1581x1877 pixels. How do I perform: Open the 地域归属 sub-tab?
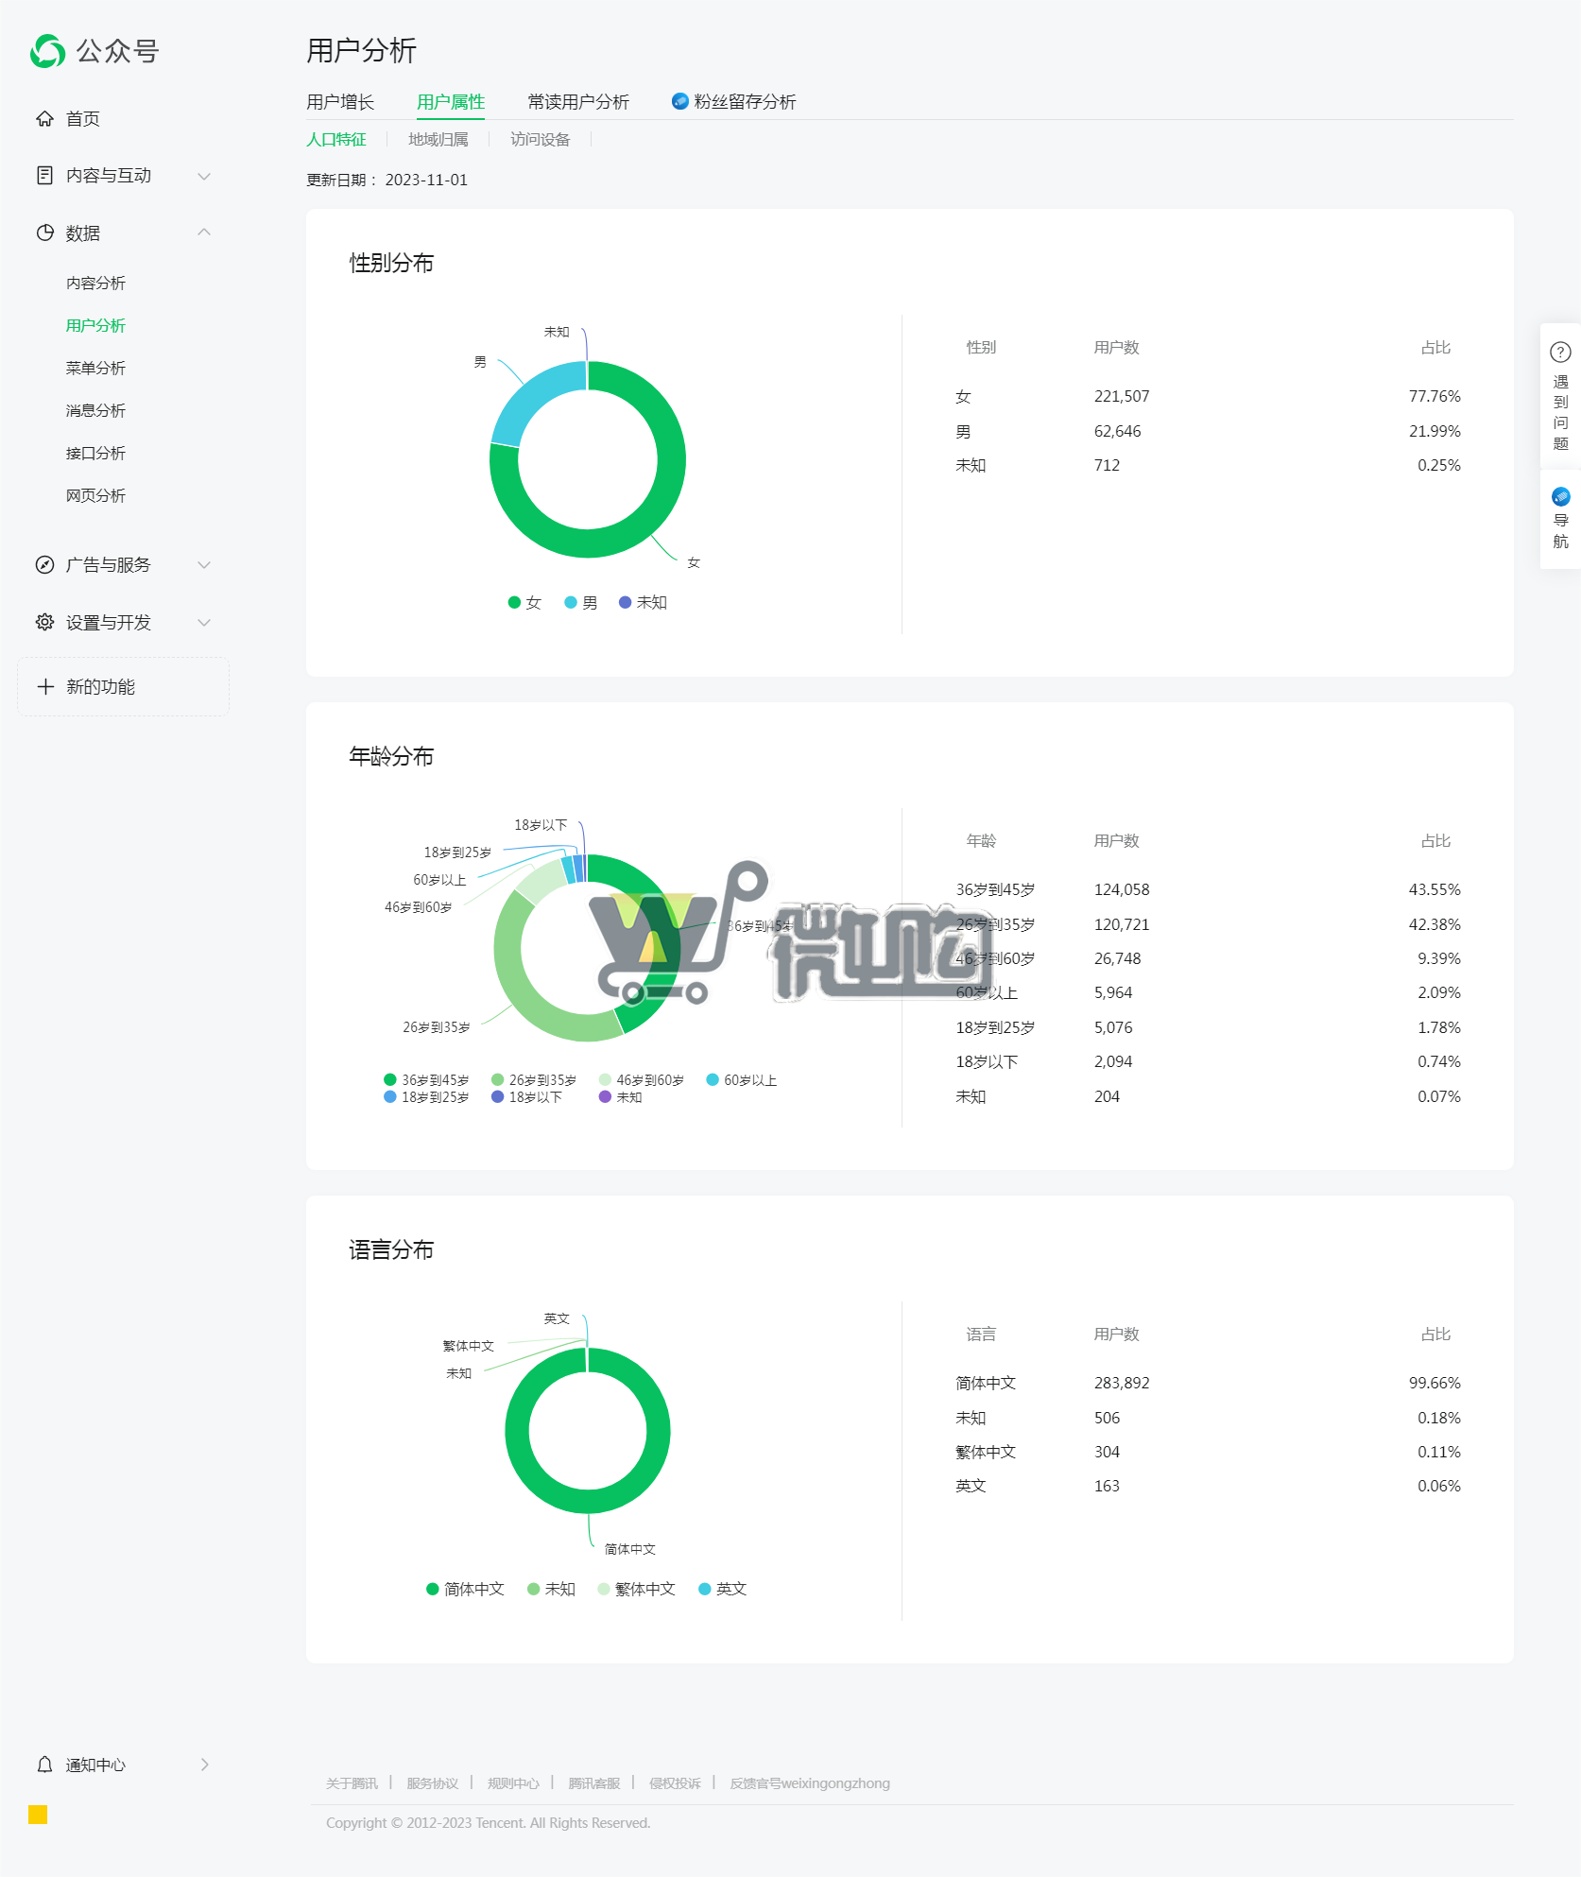[x=438, y=140]
